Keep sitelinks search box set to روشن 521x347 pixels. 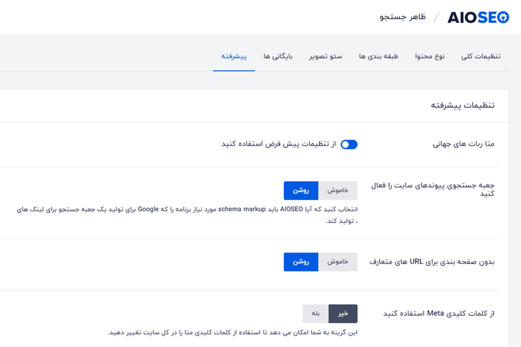(301, 191)
